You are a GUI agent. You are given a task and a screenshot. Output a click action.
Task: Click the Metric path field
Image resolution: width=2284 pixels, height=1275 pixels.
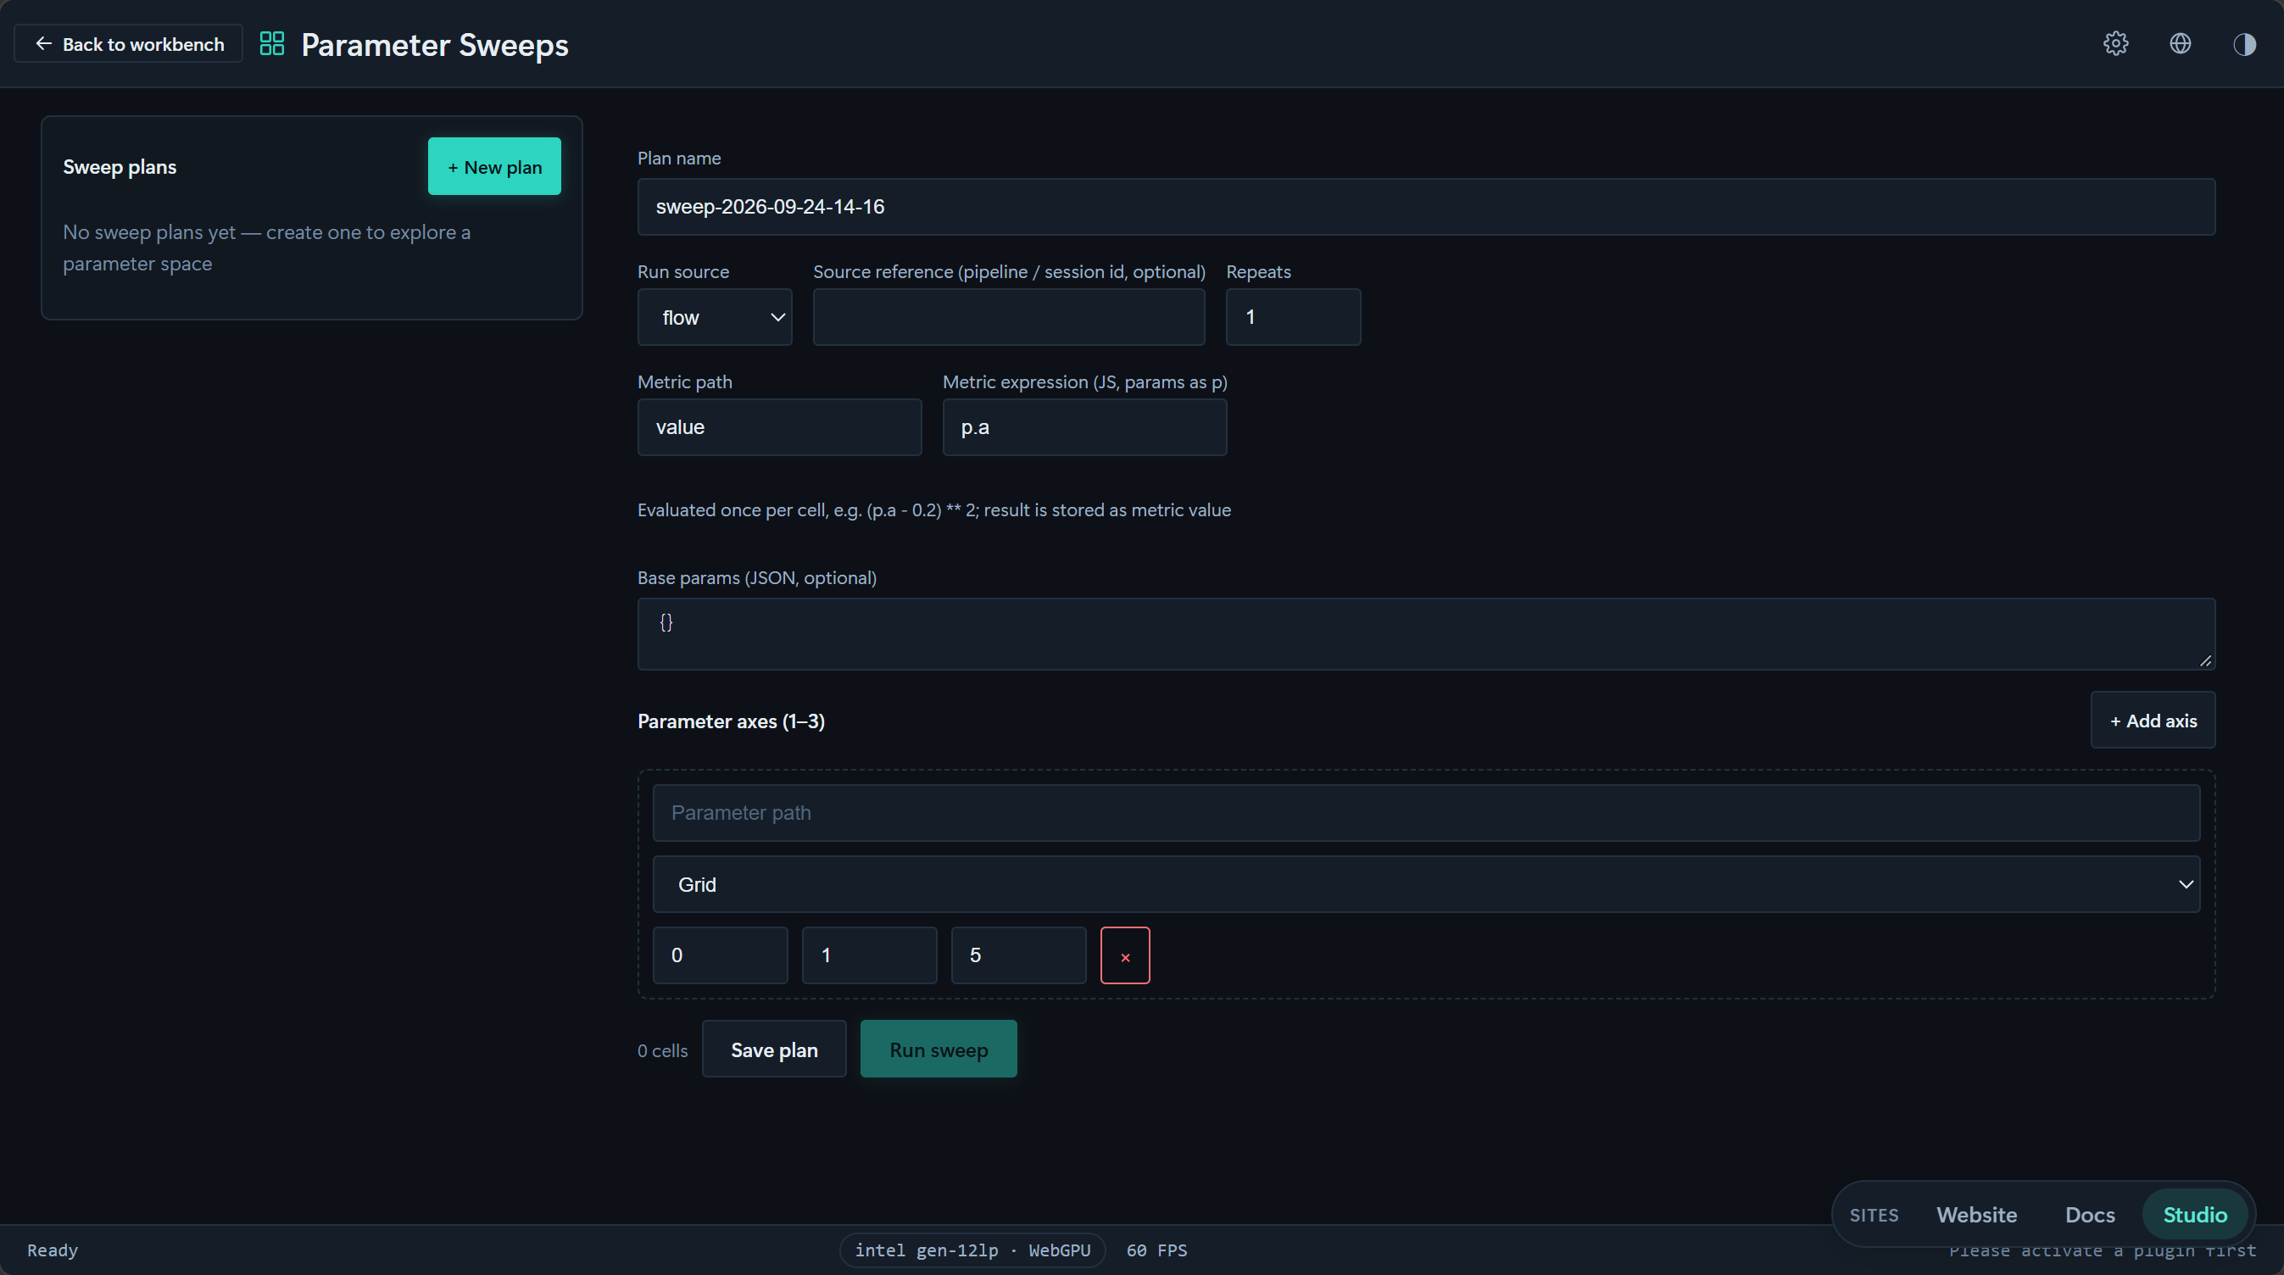click(x=779, y=427)
